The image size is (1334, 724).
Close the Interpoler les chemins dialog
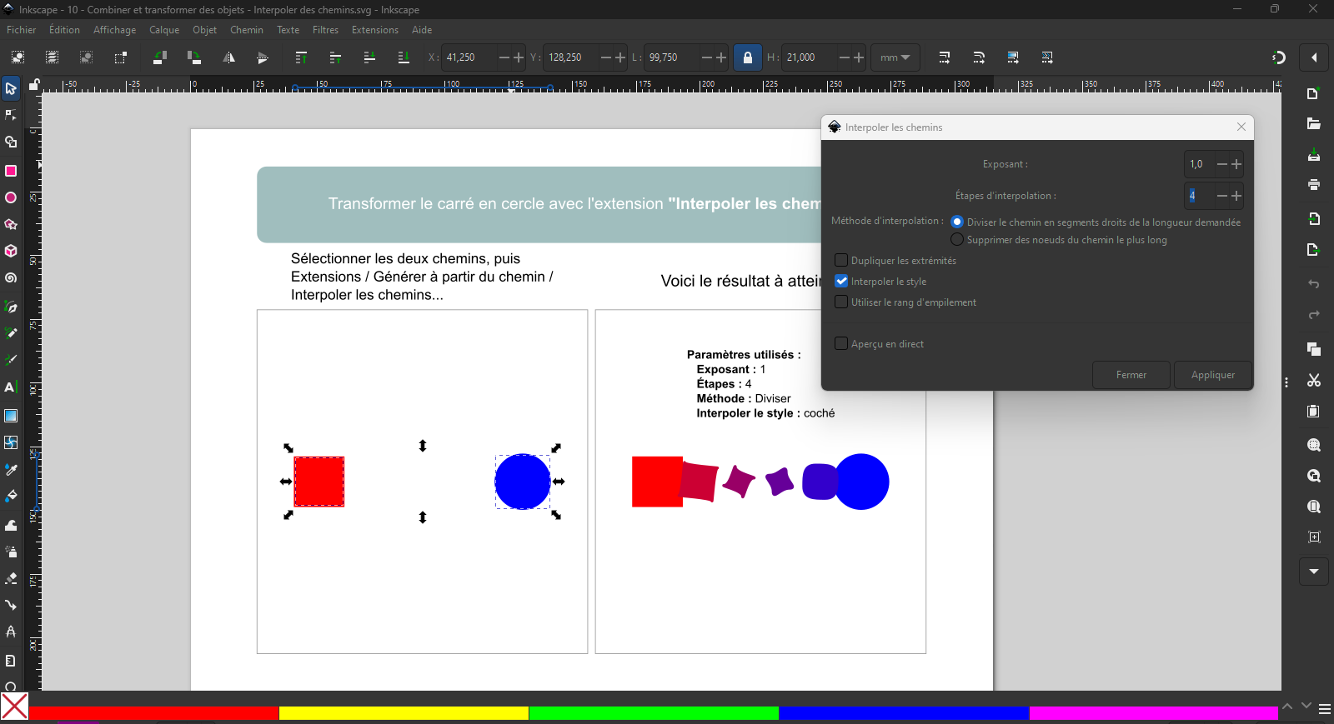[x=1241, y=127]
